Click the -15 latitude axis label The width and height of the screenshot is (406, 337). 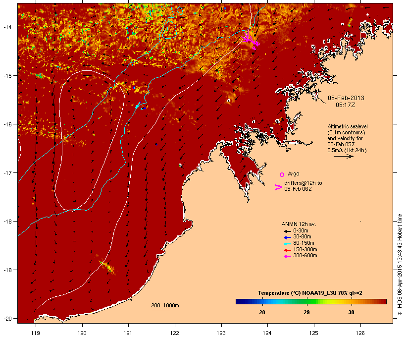7,76
